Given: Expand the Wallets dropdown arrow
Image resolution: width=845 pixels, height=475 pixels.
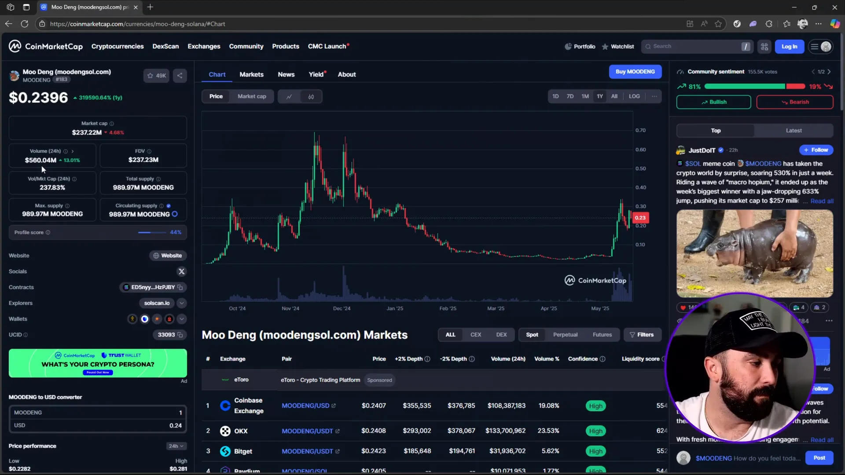Looking at the screenshot, I should click(x=181, y=319).
